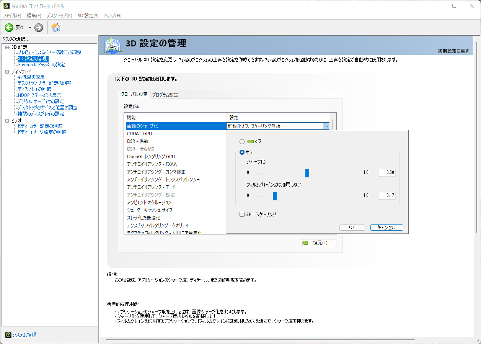
Task: Open the ファイル(F) menu
Action: 12,16
